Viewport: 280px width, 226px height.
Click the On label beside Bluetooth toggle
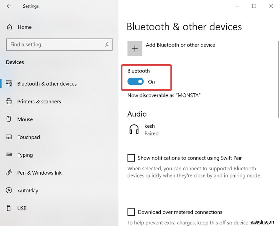pyautogui.click(x=152, y=82)
